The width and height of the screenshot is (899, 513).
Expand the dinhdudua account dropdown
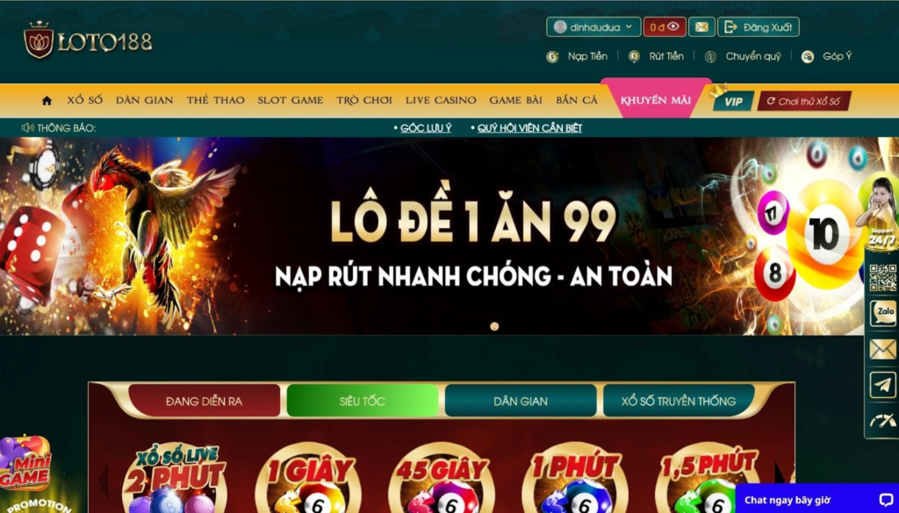click(593, 27)
